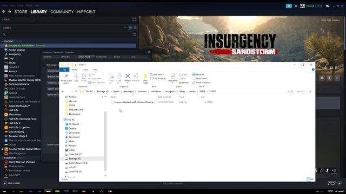The image size is (346, 194).
Task: Open the View tab in Explorer ribbon
Action: (x=95, y=70)
